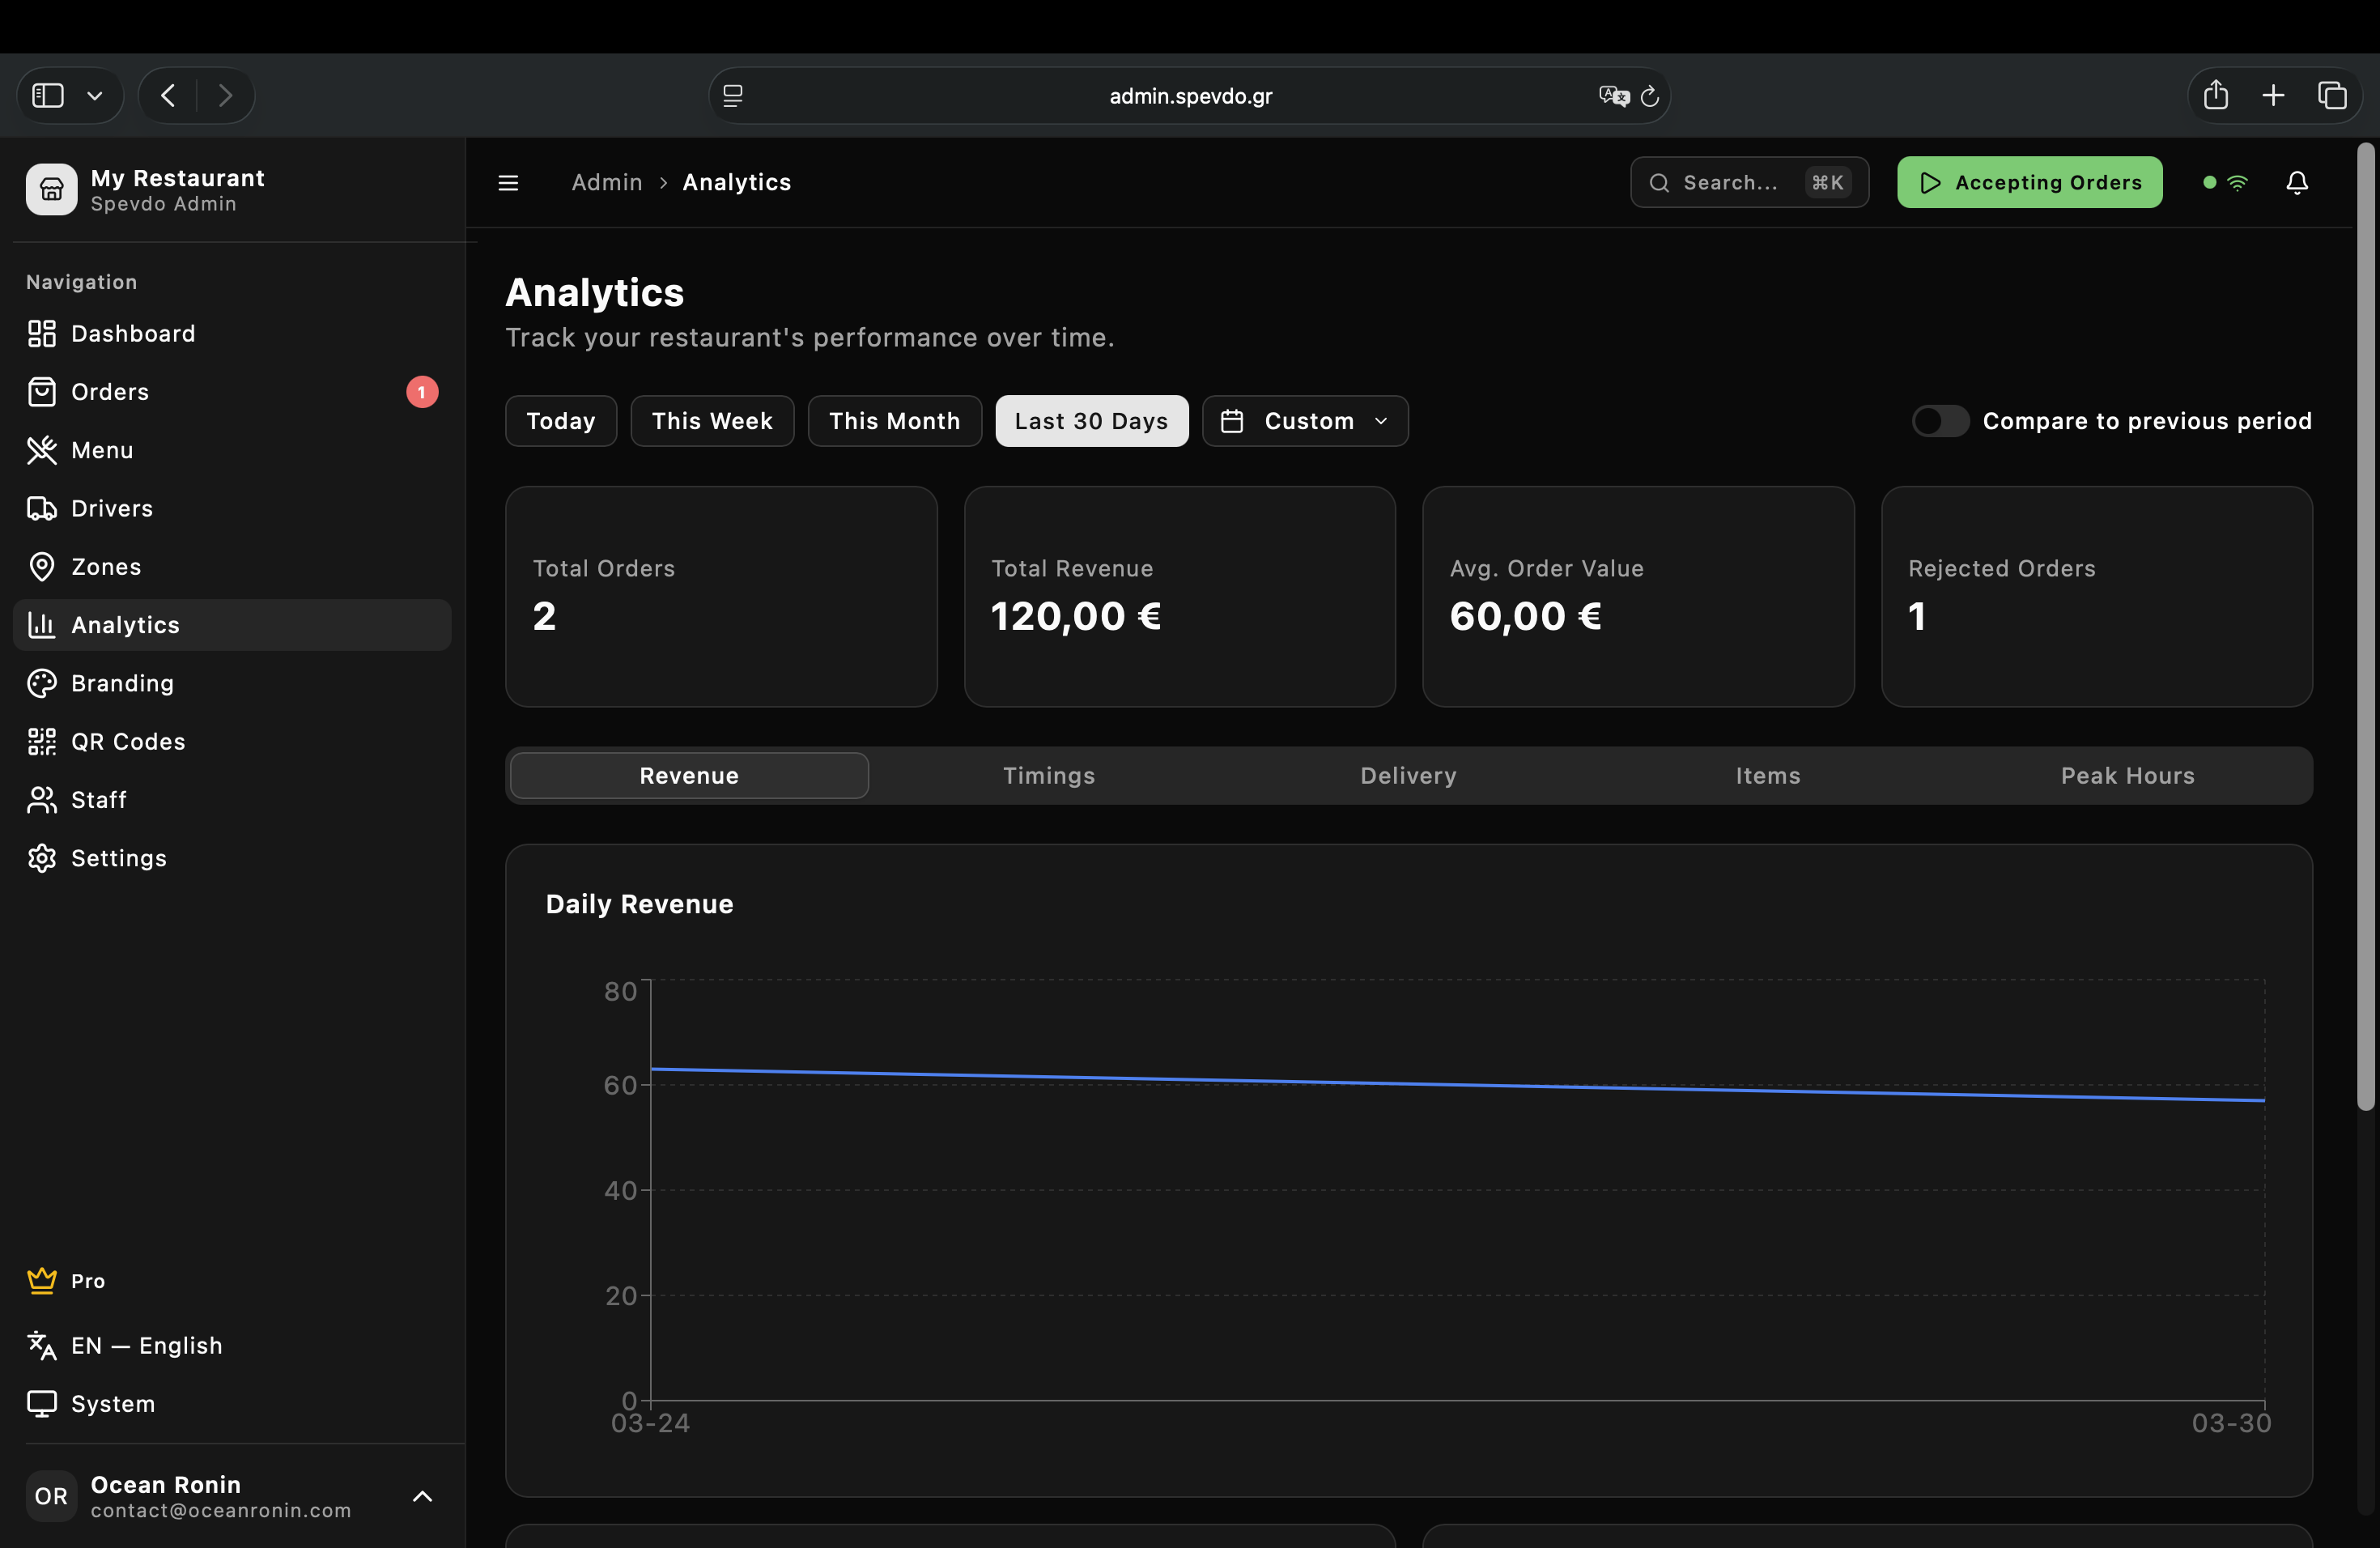Image resolution: width=2380 pixels, height=1548 pixels.
Task: Click the notification bell icon
Action: [2296, 182]
